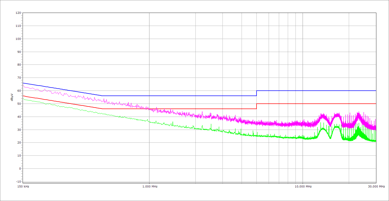Click the red limit line's left starting point
This screenshot has height=201, width=389.
23,96
